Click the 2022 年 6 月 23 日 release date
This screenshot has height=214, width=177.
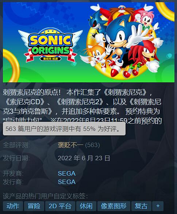pyautogui.click(x=84, y=158)
